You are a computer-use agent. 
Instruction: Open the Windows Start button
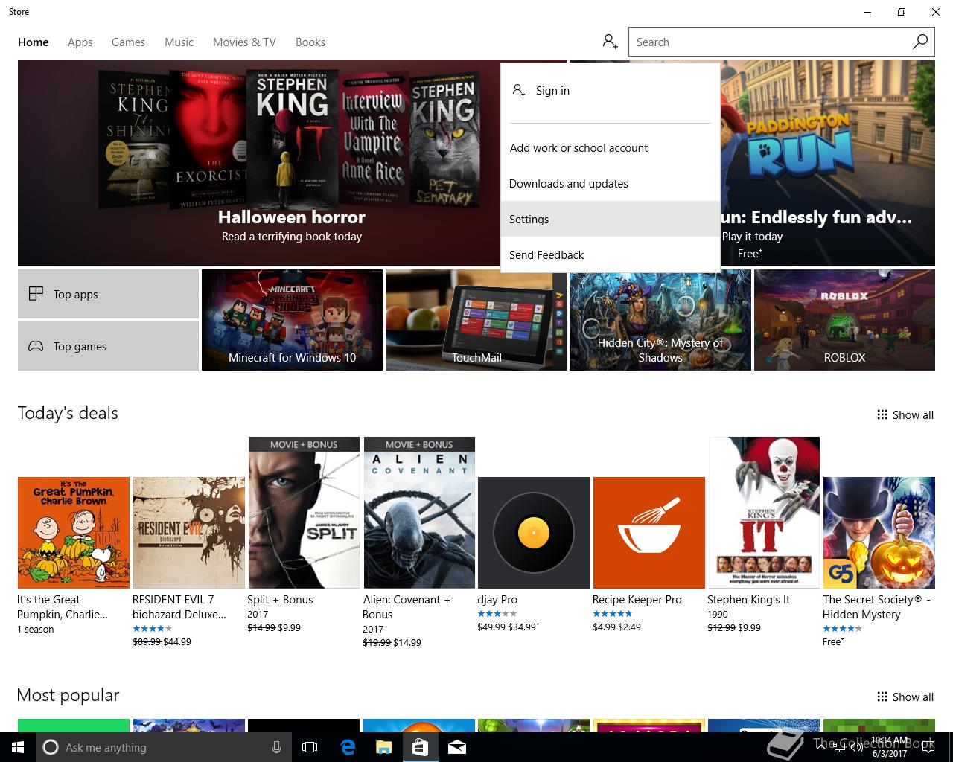[x=18, y=747]
